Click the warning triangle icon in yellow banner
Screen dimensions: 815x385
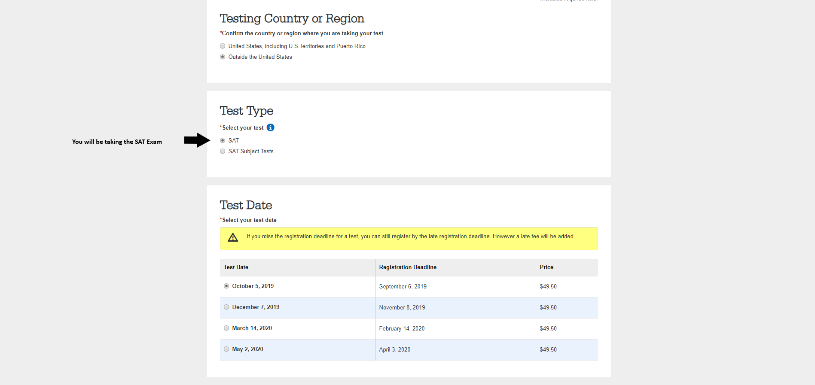point(233,237)
